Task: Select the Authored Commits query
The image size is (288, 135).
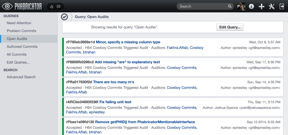Action: click(22, 47)
